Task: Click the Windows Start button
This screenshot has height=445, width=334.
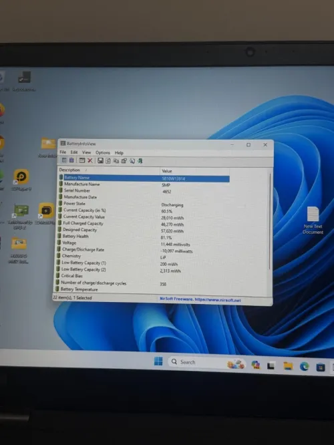Action: pyautogui.click(x=158, y=361)
